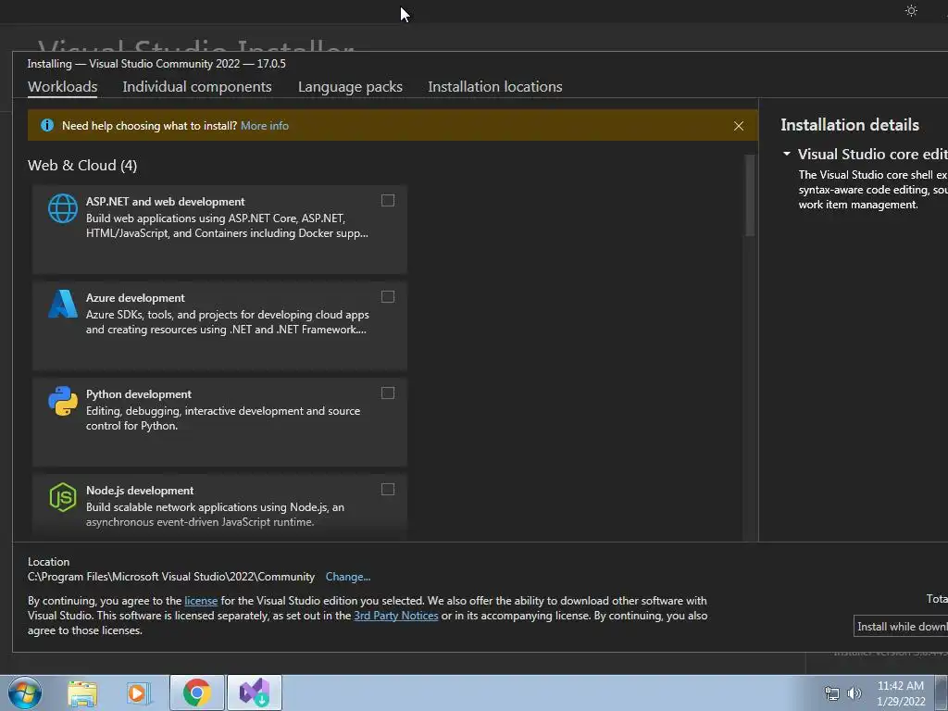Open the 3rd Party Notices link
This screenshot has width=948, height=711.
point(396,616)
